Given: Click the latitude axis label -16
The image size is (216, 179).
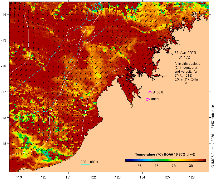Looking at the screenshot, I should pos(3,66).
